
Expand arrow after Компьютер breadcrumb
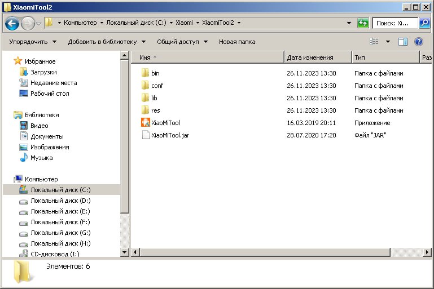(x=102, y=23)
